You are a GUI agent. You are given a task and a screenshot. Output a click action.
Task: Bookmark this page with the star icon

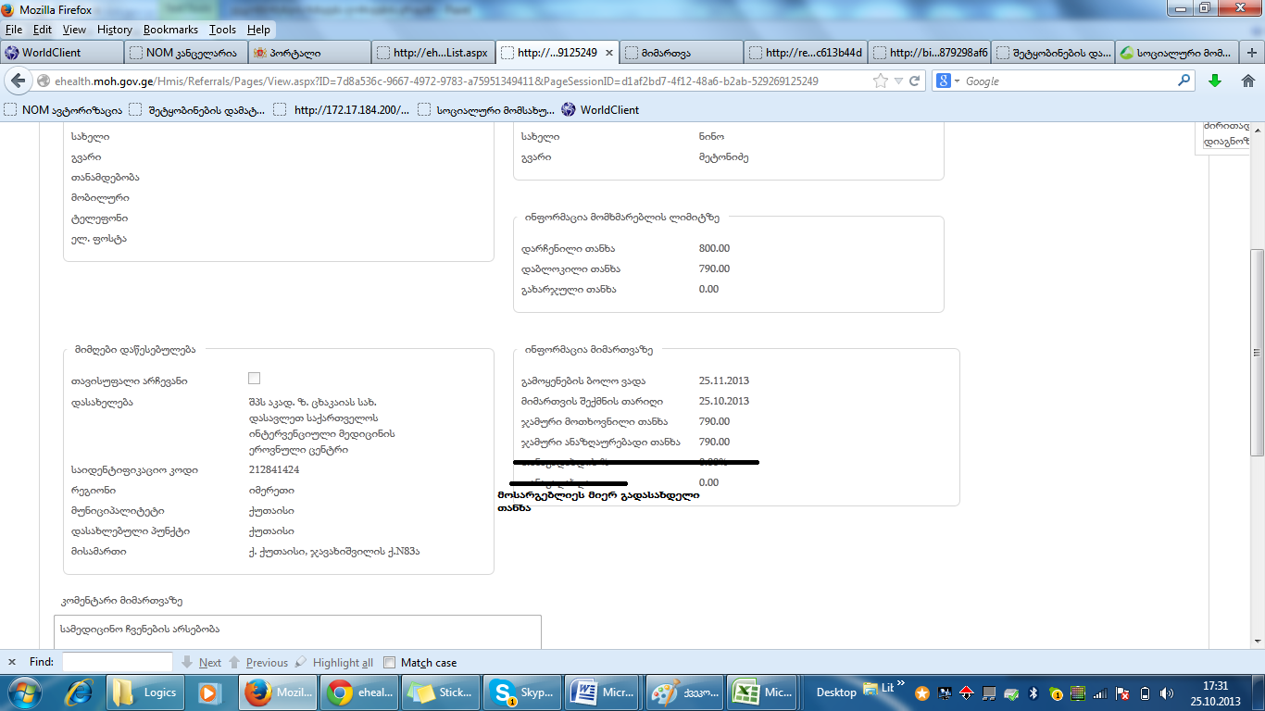880,81
